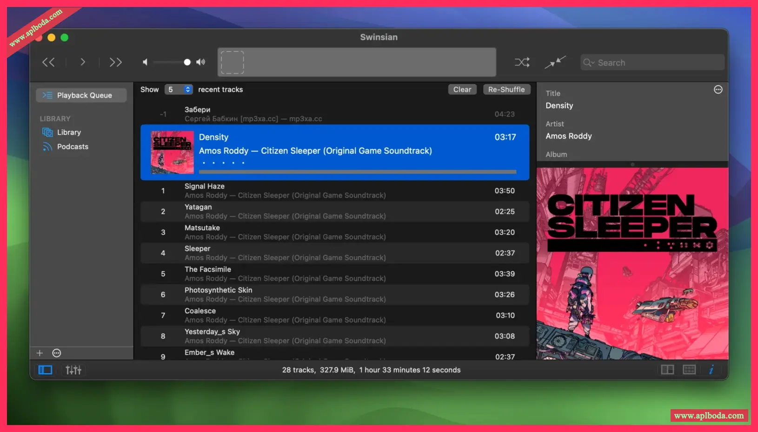This screenshot has height=432, width=758.
Task: Select the Photosynthetic Skin track
Action: point(335,295)
